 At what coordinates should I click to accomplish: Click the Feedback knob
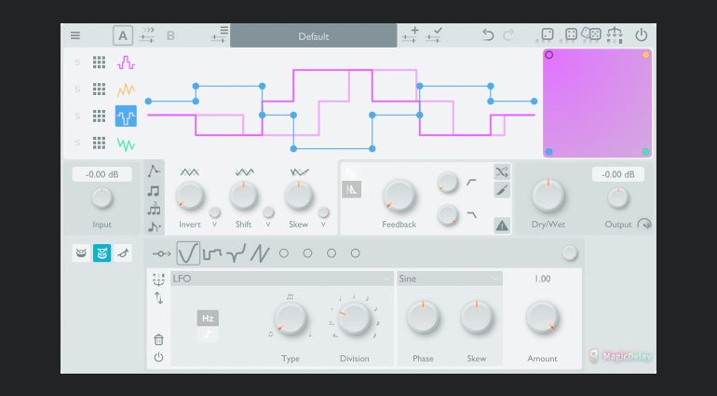(399, 195)
